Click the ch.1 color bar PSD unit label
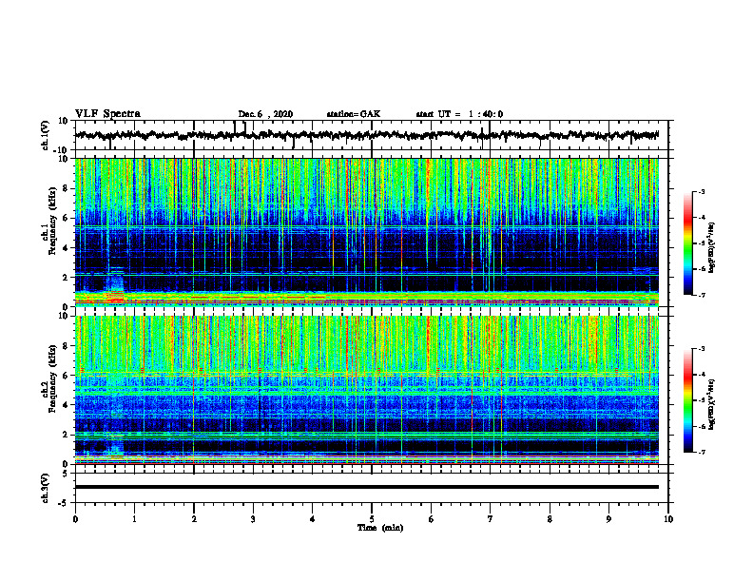The width and height of the screenshot is (753, 582). click(x=712, y=248)
